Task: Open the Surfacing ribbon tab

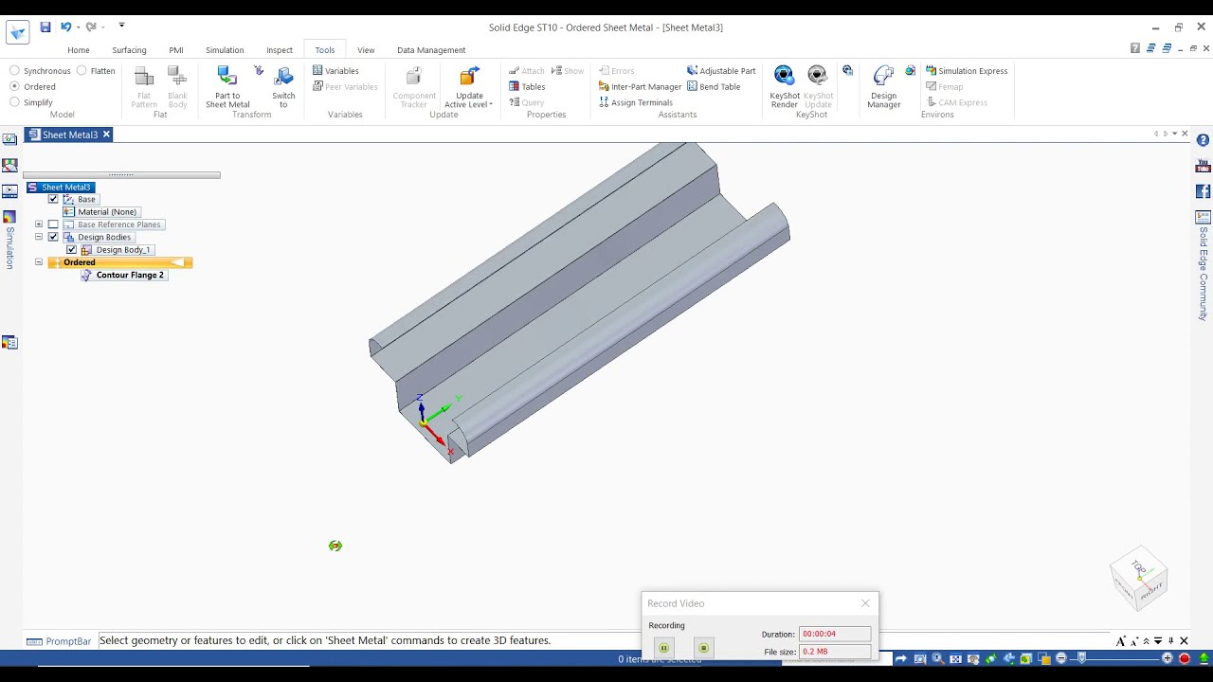Action: (x=129, y=50)
